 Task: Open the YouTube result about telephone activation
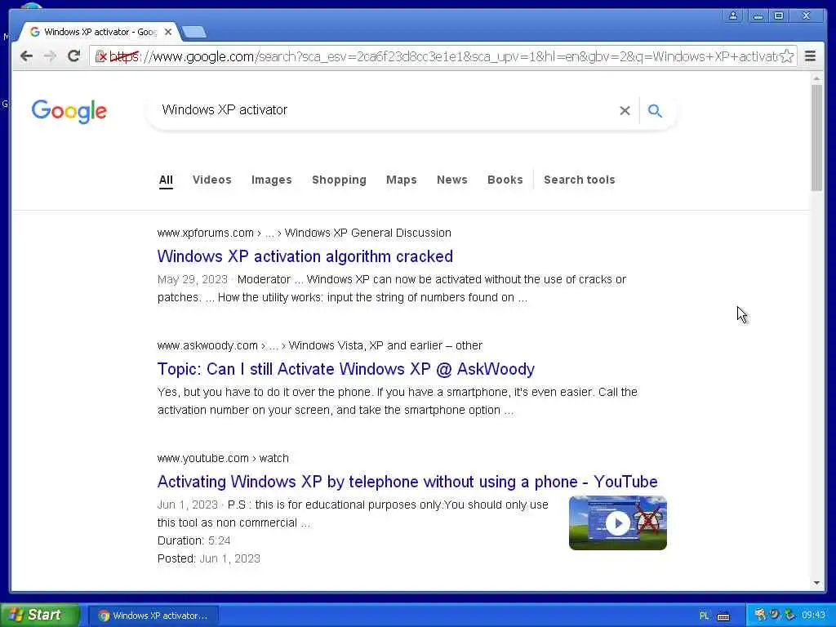click(x=407, y=482)
